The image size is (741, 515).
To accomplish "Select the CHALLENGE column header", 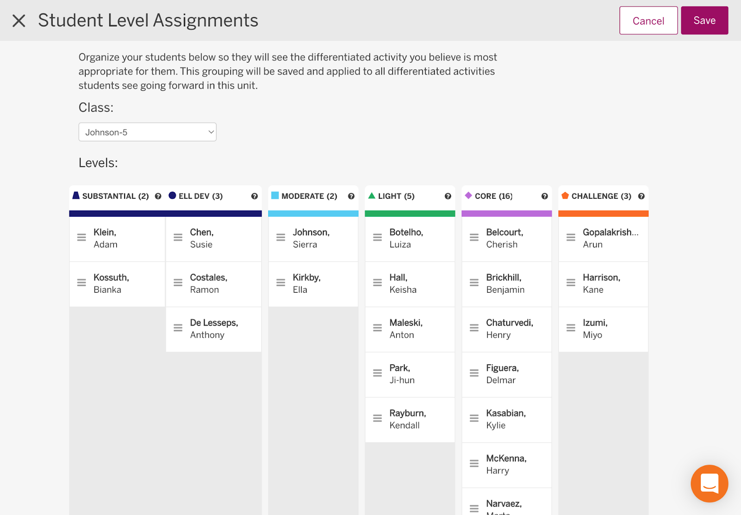I will tap(601, 195).
